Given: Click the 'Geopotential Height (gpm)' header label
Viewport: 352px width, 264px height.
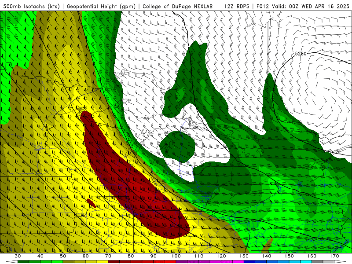Looking at the screenshot, I should 101,6.
